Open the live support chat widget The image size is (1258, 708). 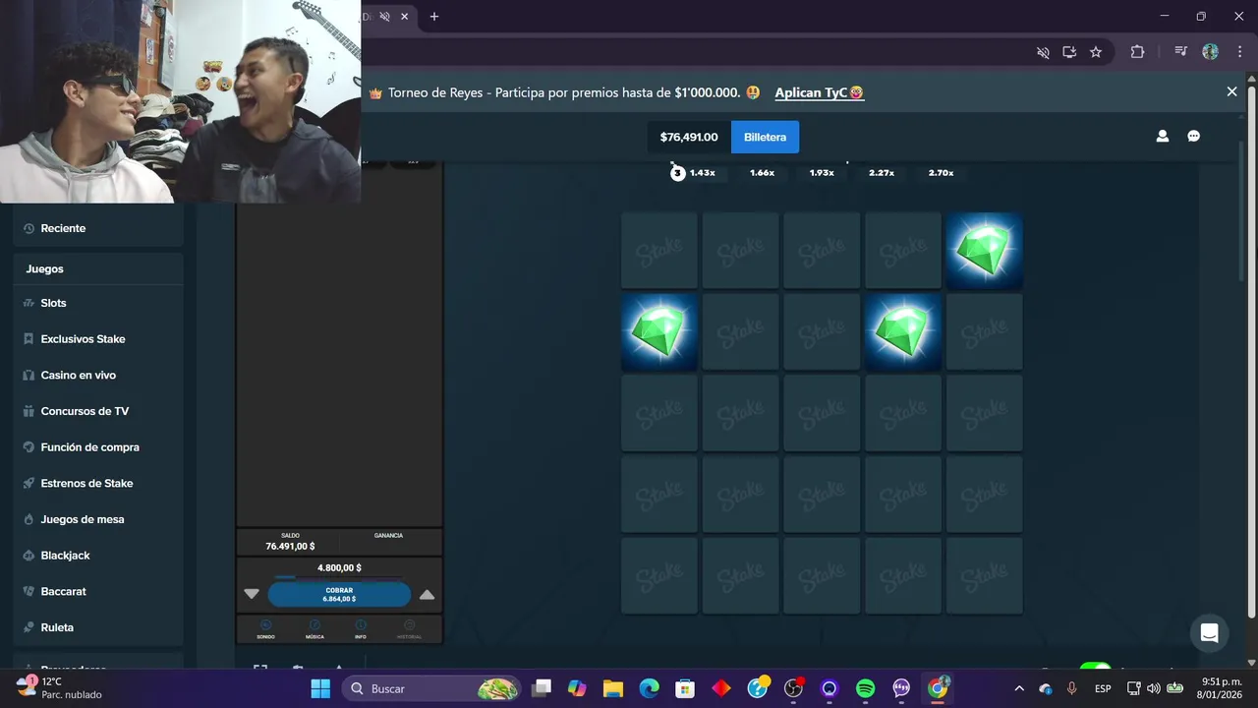1210,632
